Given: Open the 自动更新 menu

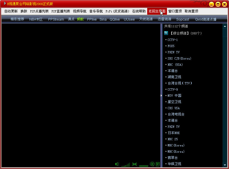Looking at the screenshot, I should coord(11,11).
